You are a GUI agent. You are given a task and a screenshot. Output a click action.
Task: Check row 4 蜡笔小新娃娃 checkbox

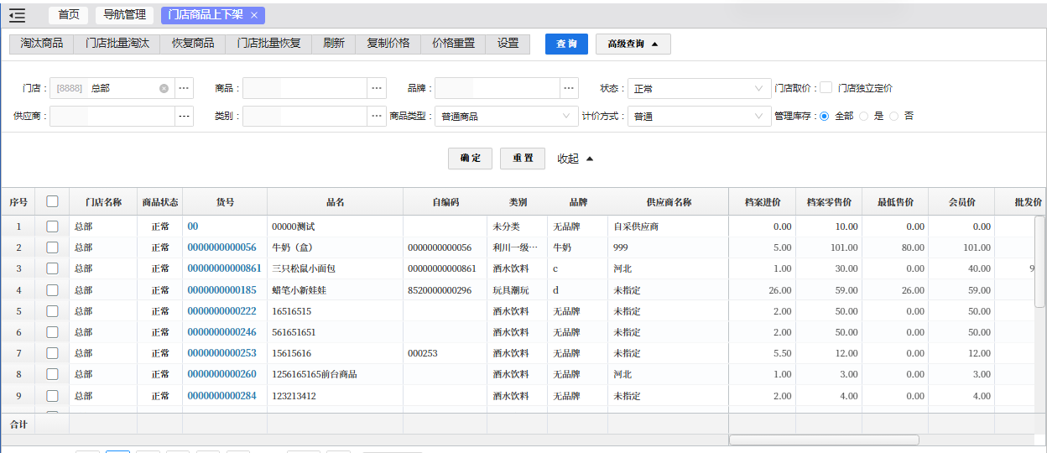coord(52,290)
